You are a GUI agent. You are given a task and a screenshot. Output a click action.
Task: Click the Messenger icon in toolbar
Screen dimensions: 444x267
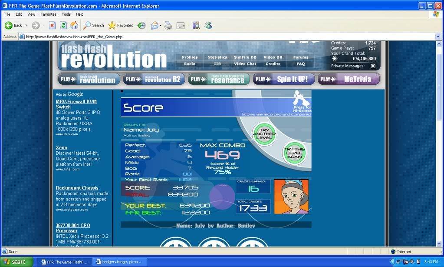pos(208,25)
